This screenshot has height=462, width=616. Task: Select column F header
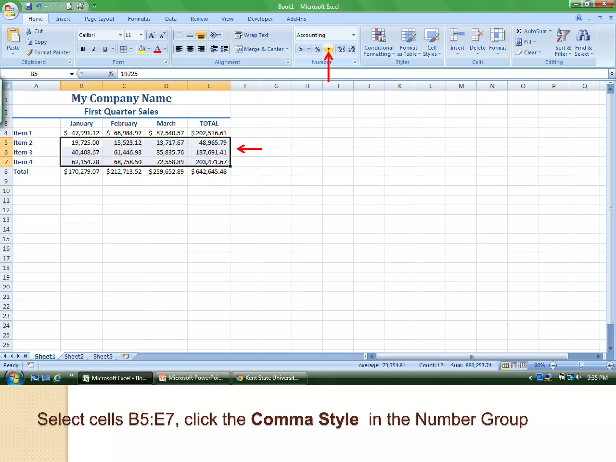(245, 86)
